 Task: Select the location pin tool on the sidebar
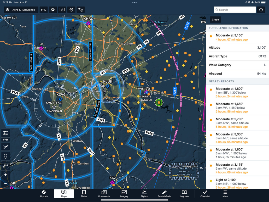pos(5,156)
